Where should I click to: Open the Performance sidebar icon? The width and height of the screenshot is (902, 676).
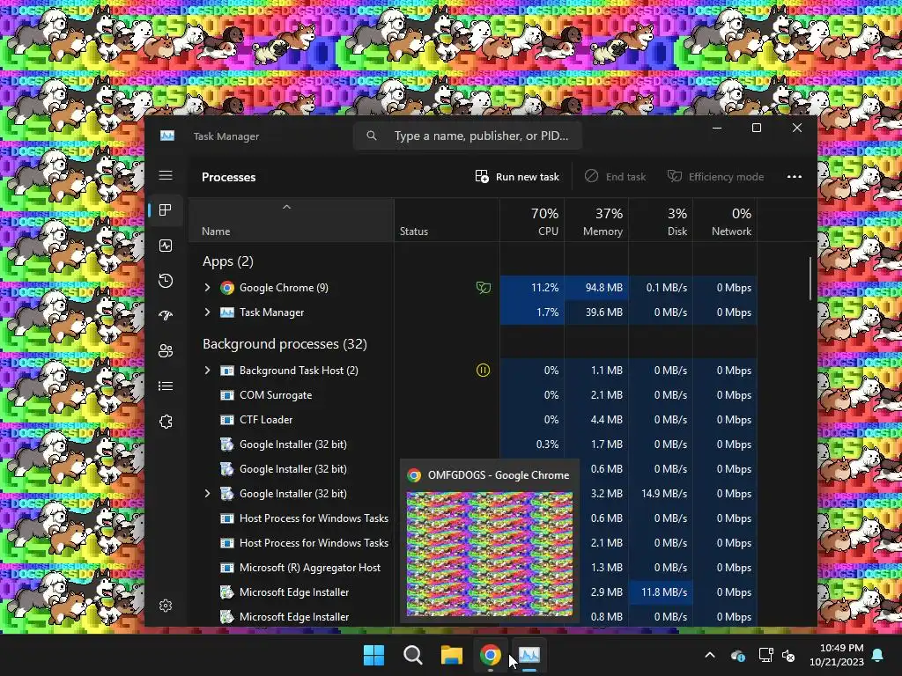point(166,246)
